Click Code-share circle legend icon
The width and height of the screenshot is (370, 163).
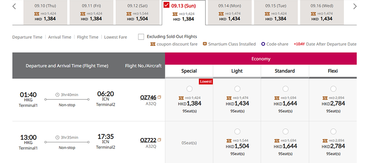click(263, 44)
